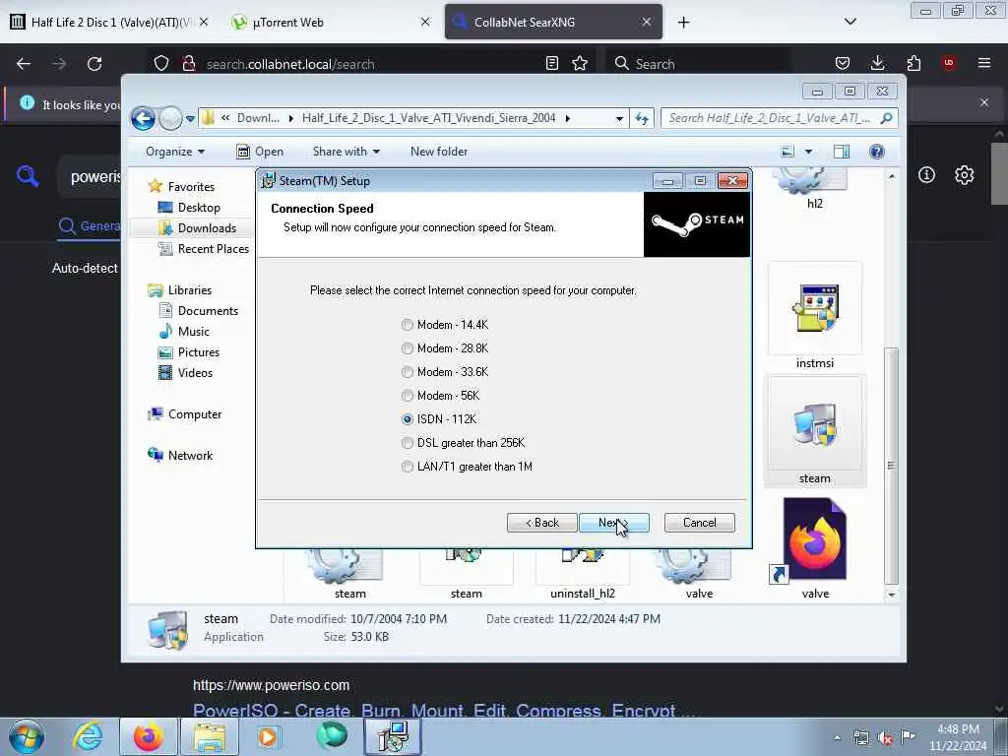Select Modem - 14.4K connection speed
This screenshot has height=756, width=1008.
point(445,325)
